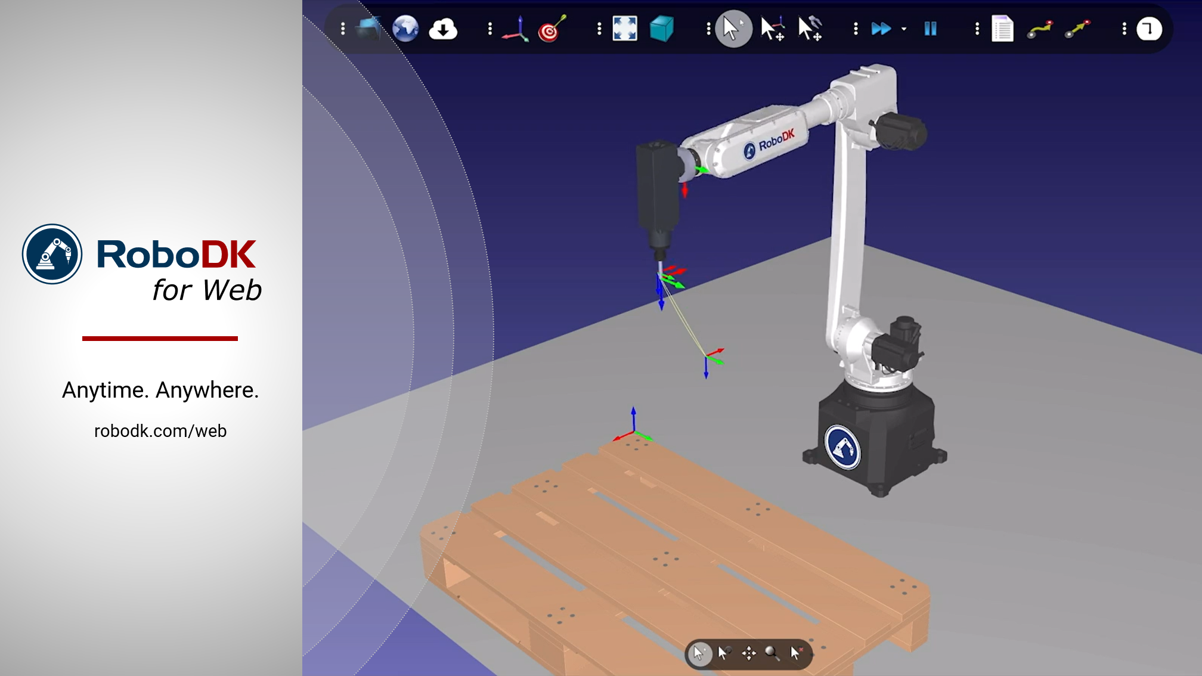This screenshot has width=1202, height=676.
Task: Add a program via the document icon
Action: tap(1002, 29)
